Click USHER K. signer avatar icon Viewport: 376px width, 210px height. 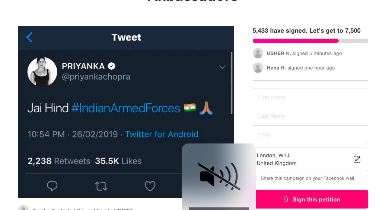click(x=258, y=53)
